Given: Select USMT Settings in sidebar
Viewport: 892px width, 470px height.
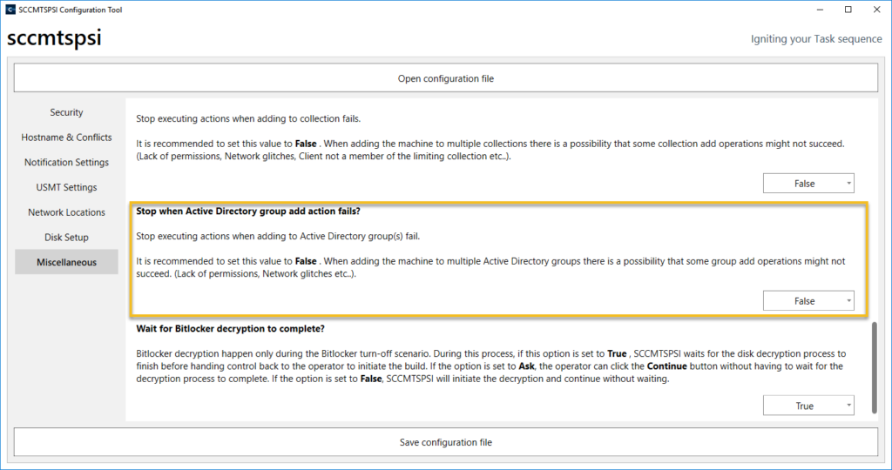Looking at the screenshot, I should [66, 187].
